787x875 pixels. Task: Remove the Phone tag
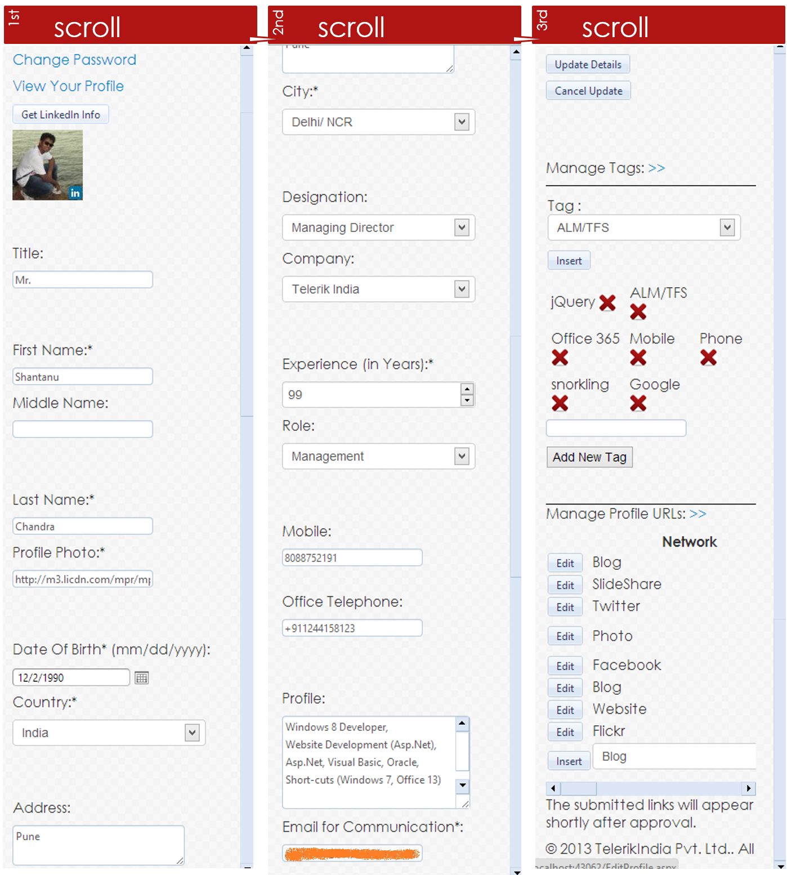coord(708,358)
